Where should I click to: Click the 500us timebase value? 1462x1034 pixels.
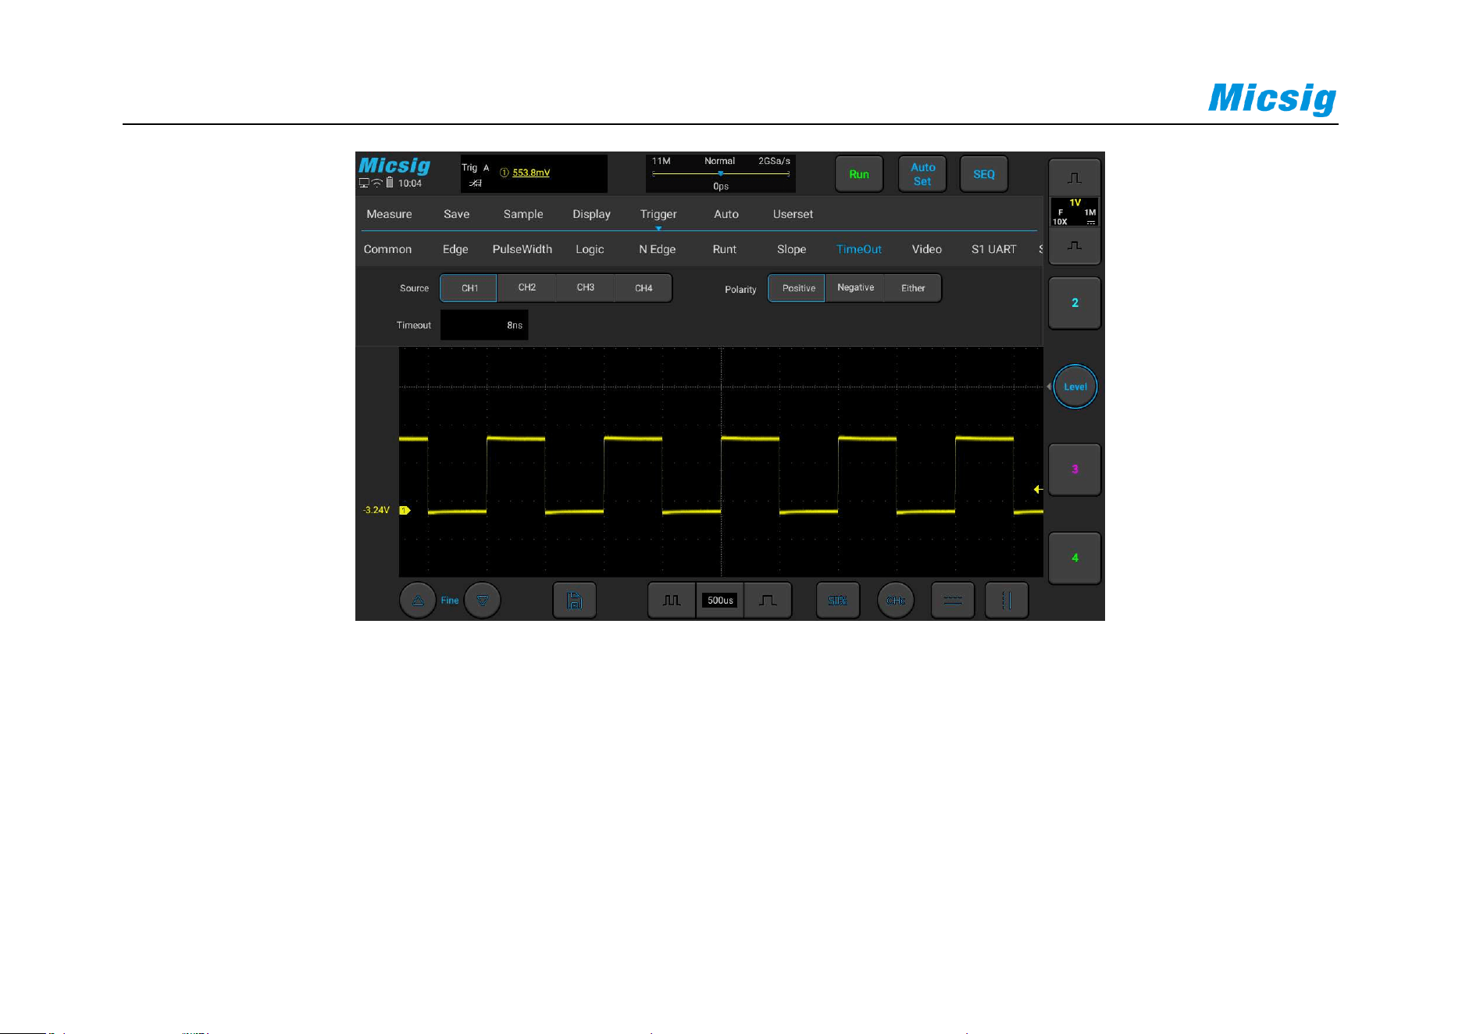[720, 601]
